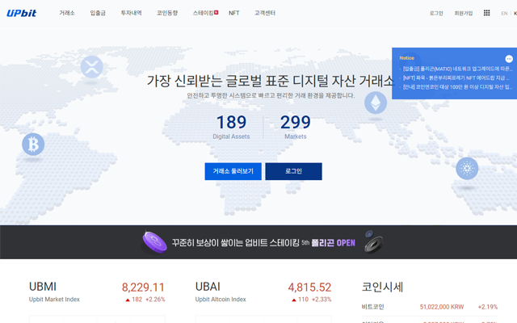Click the UBAI index title

tap(208, 287)
